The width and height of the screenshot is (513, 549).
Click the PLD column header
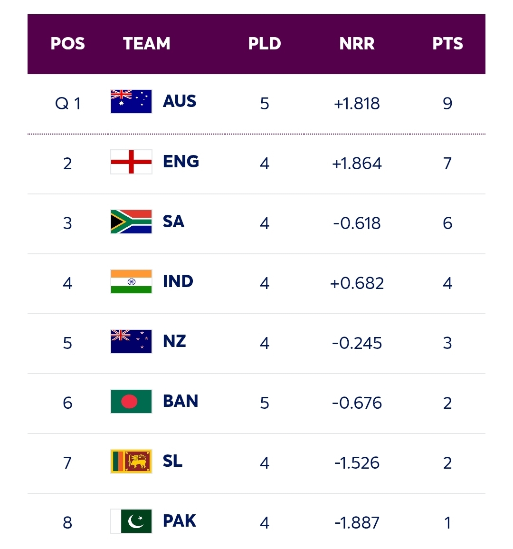(x=265, y=44)
